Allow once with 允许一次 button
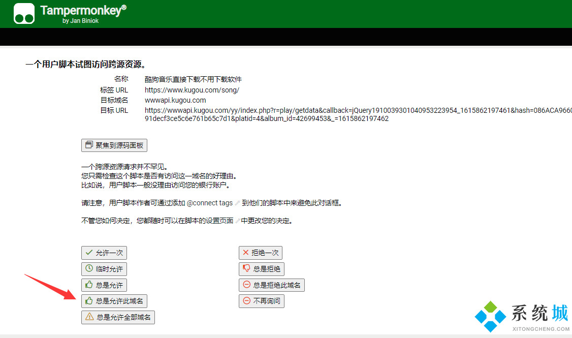The width and height of the screenshot is (572, 338). point(104,253)
